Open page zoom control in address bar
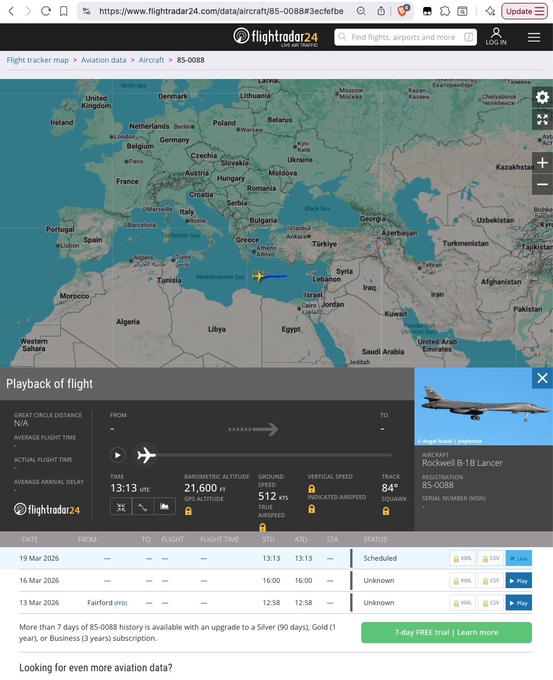This screenshot has width=553, height=680. pyautogui.click(x=361, y=11)
